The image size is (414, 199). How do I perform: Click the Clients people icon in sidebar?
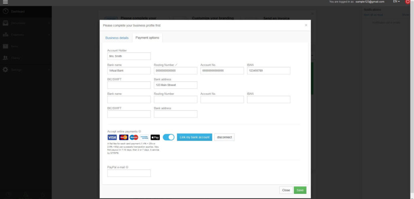6,58
